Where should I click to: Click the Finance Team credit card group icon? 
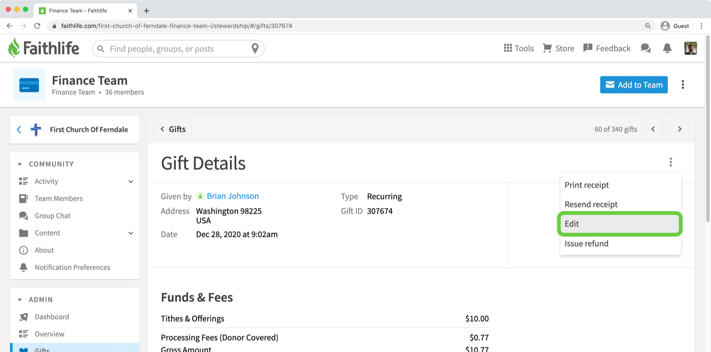29,85
